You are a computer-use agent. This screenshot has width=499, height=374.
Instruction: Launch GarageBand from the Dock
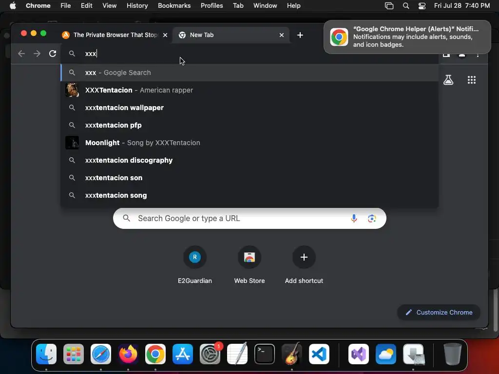pos(292,354)
